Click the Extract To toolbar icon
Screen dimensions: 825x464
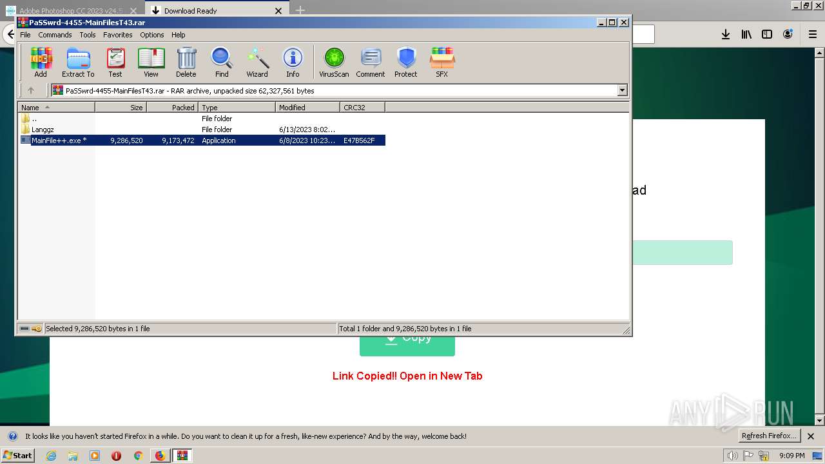pos(78,63)
